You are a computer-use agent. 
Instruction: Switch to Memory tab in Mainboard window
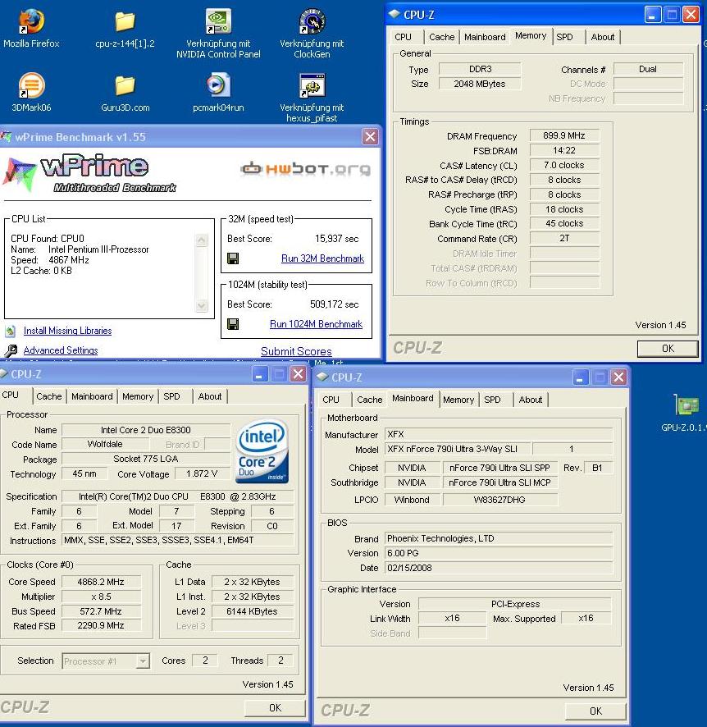click(x=458, y=400)
